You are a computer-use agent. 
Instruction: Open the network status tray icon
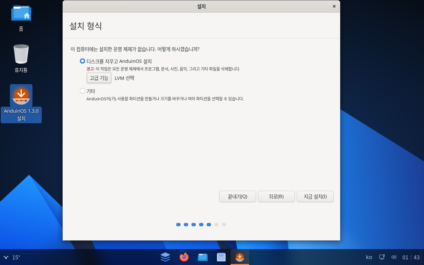click(382, 257)
